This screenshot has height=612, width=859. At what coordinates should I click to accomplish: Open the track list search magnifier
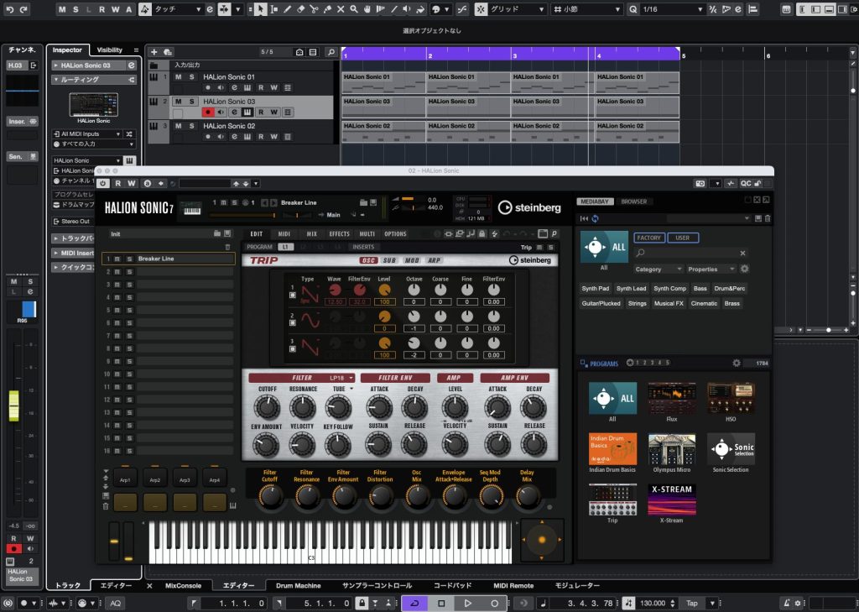[331, 52]
